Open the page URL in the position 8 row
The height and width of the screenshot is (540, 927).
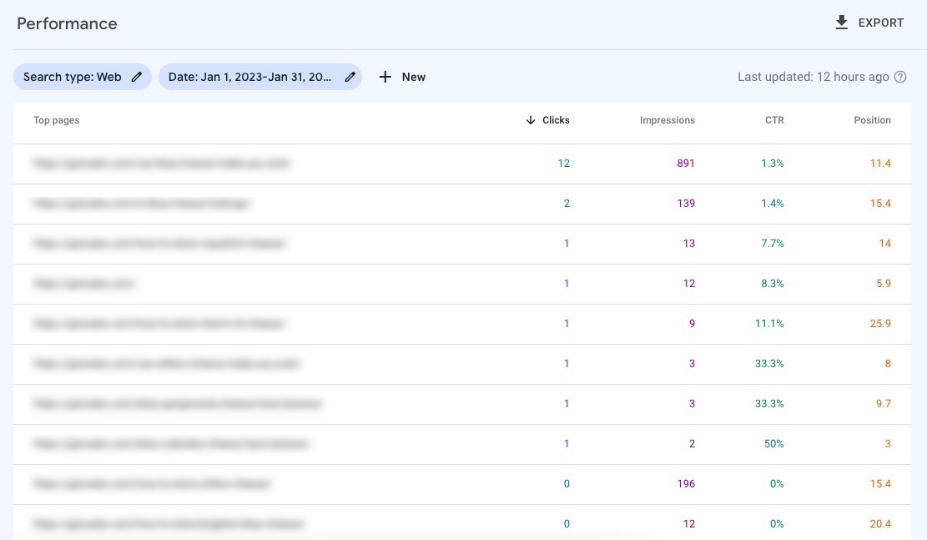coord(166,364)
